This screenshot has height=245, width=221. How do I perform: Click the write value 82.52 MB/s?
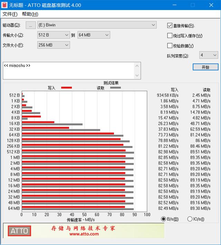[x=168, y=202]
